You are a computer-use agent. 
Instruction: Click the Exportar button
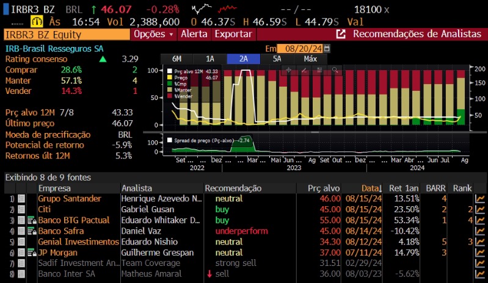coord(233,34)
